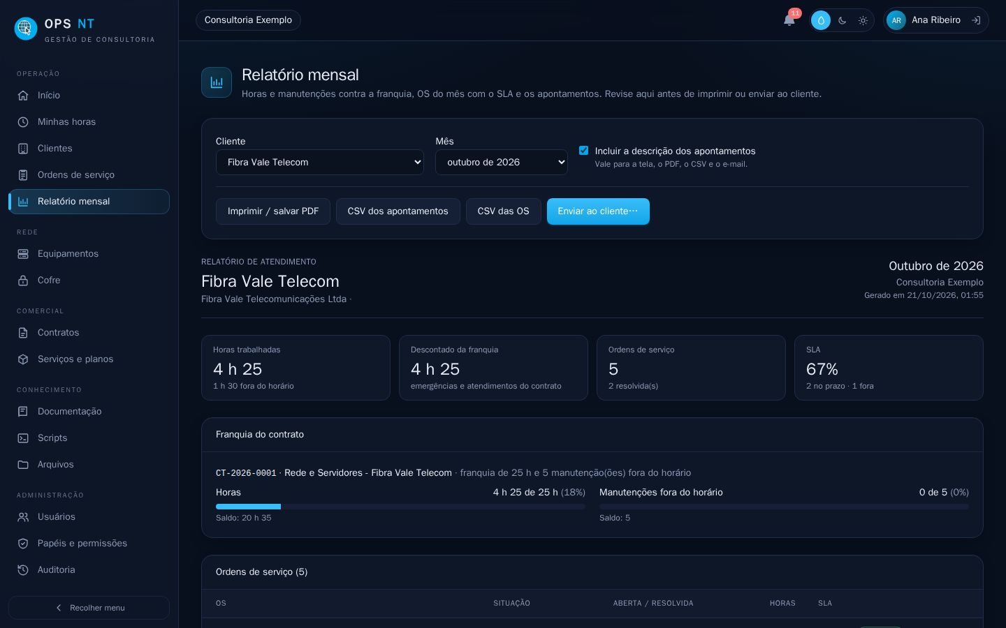Click the logout arrow icon
The height and width of the screenshot is (628, 1006).
[x=976, y=20]
